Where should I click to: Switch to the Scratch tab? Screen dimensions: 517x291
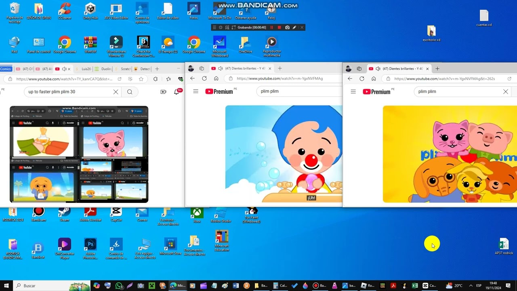point(123,69)
